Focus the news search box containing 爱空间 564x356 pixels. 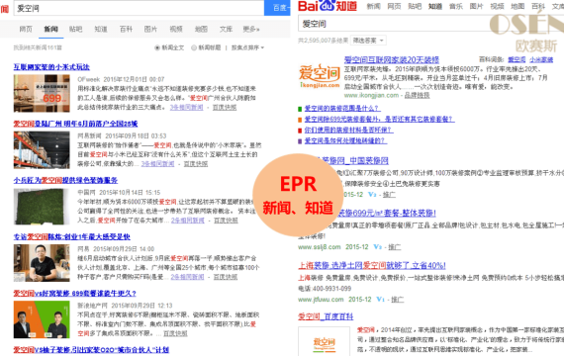point(139,8)
